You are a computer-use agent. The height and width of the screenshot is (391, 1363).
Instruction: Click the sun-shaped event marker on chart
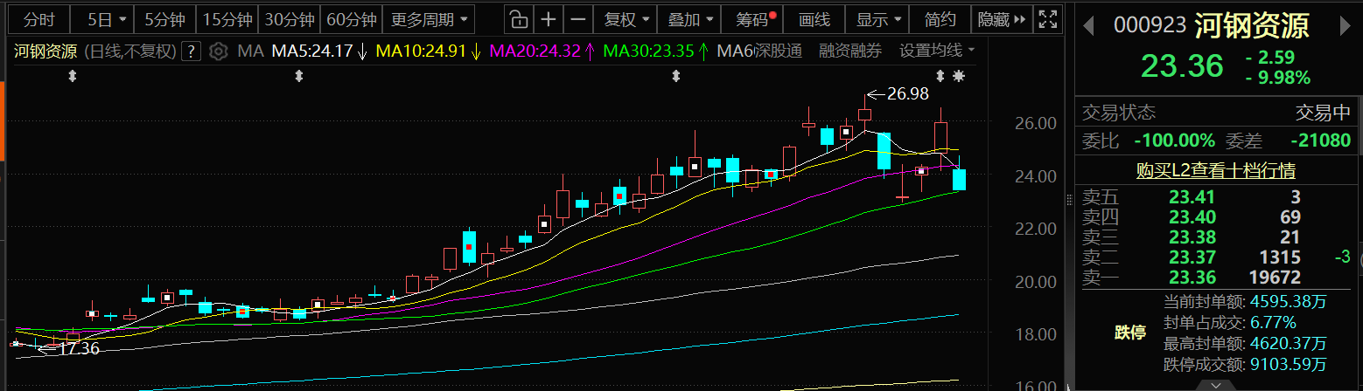point(959,77)
